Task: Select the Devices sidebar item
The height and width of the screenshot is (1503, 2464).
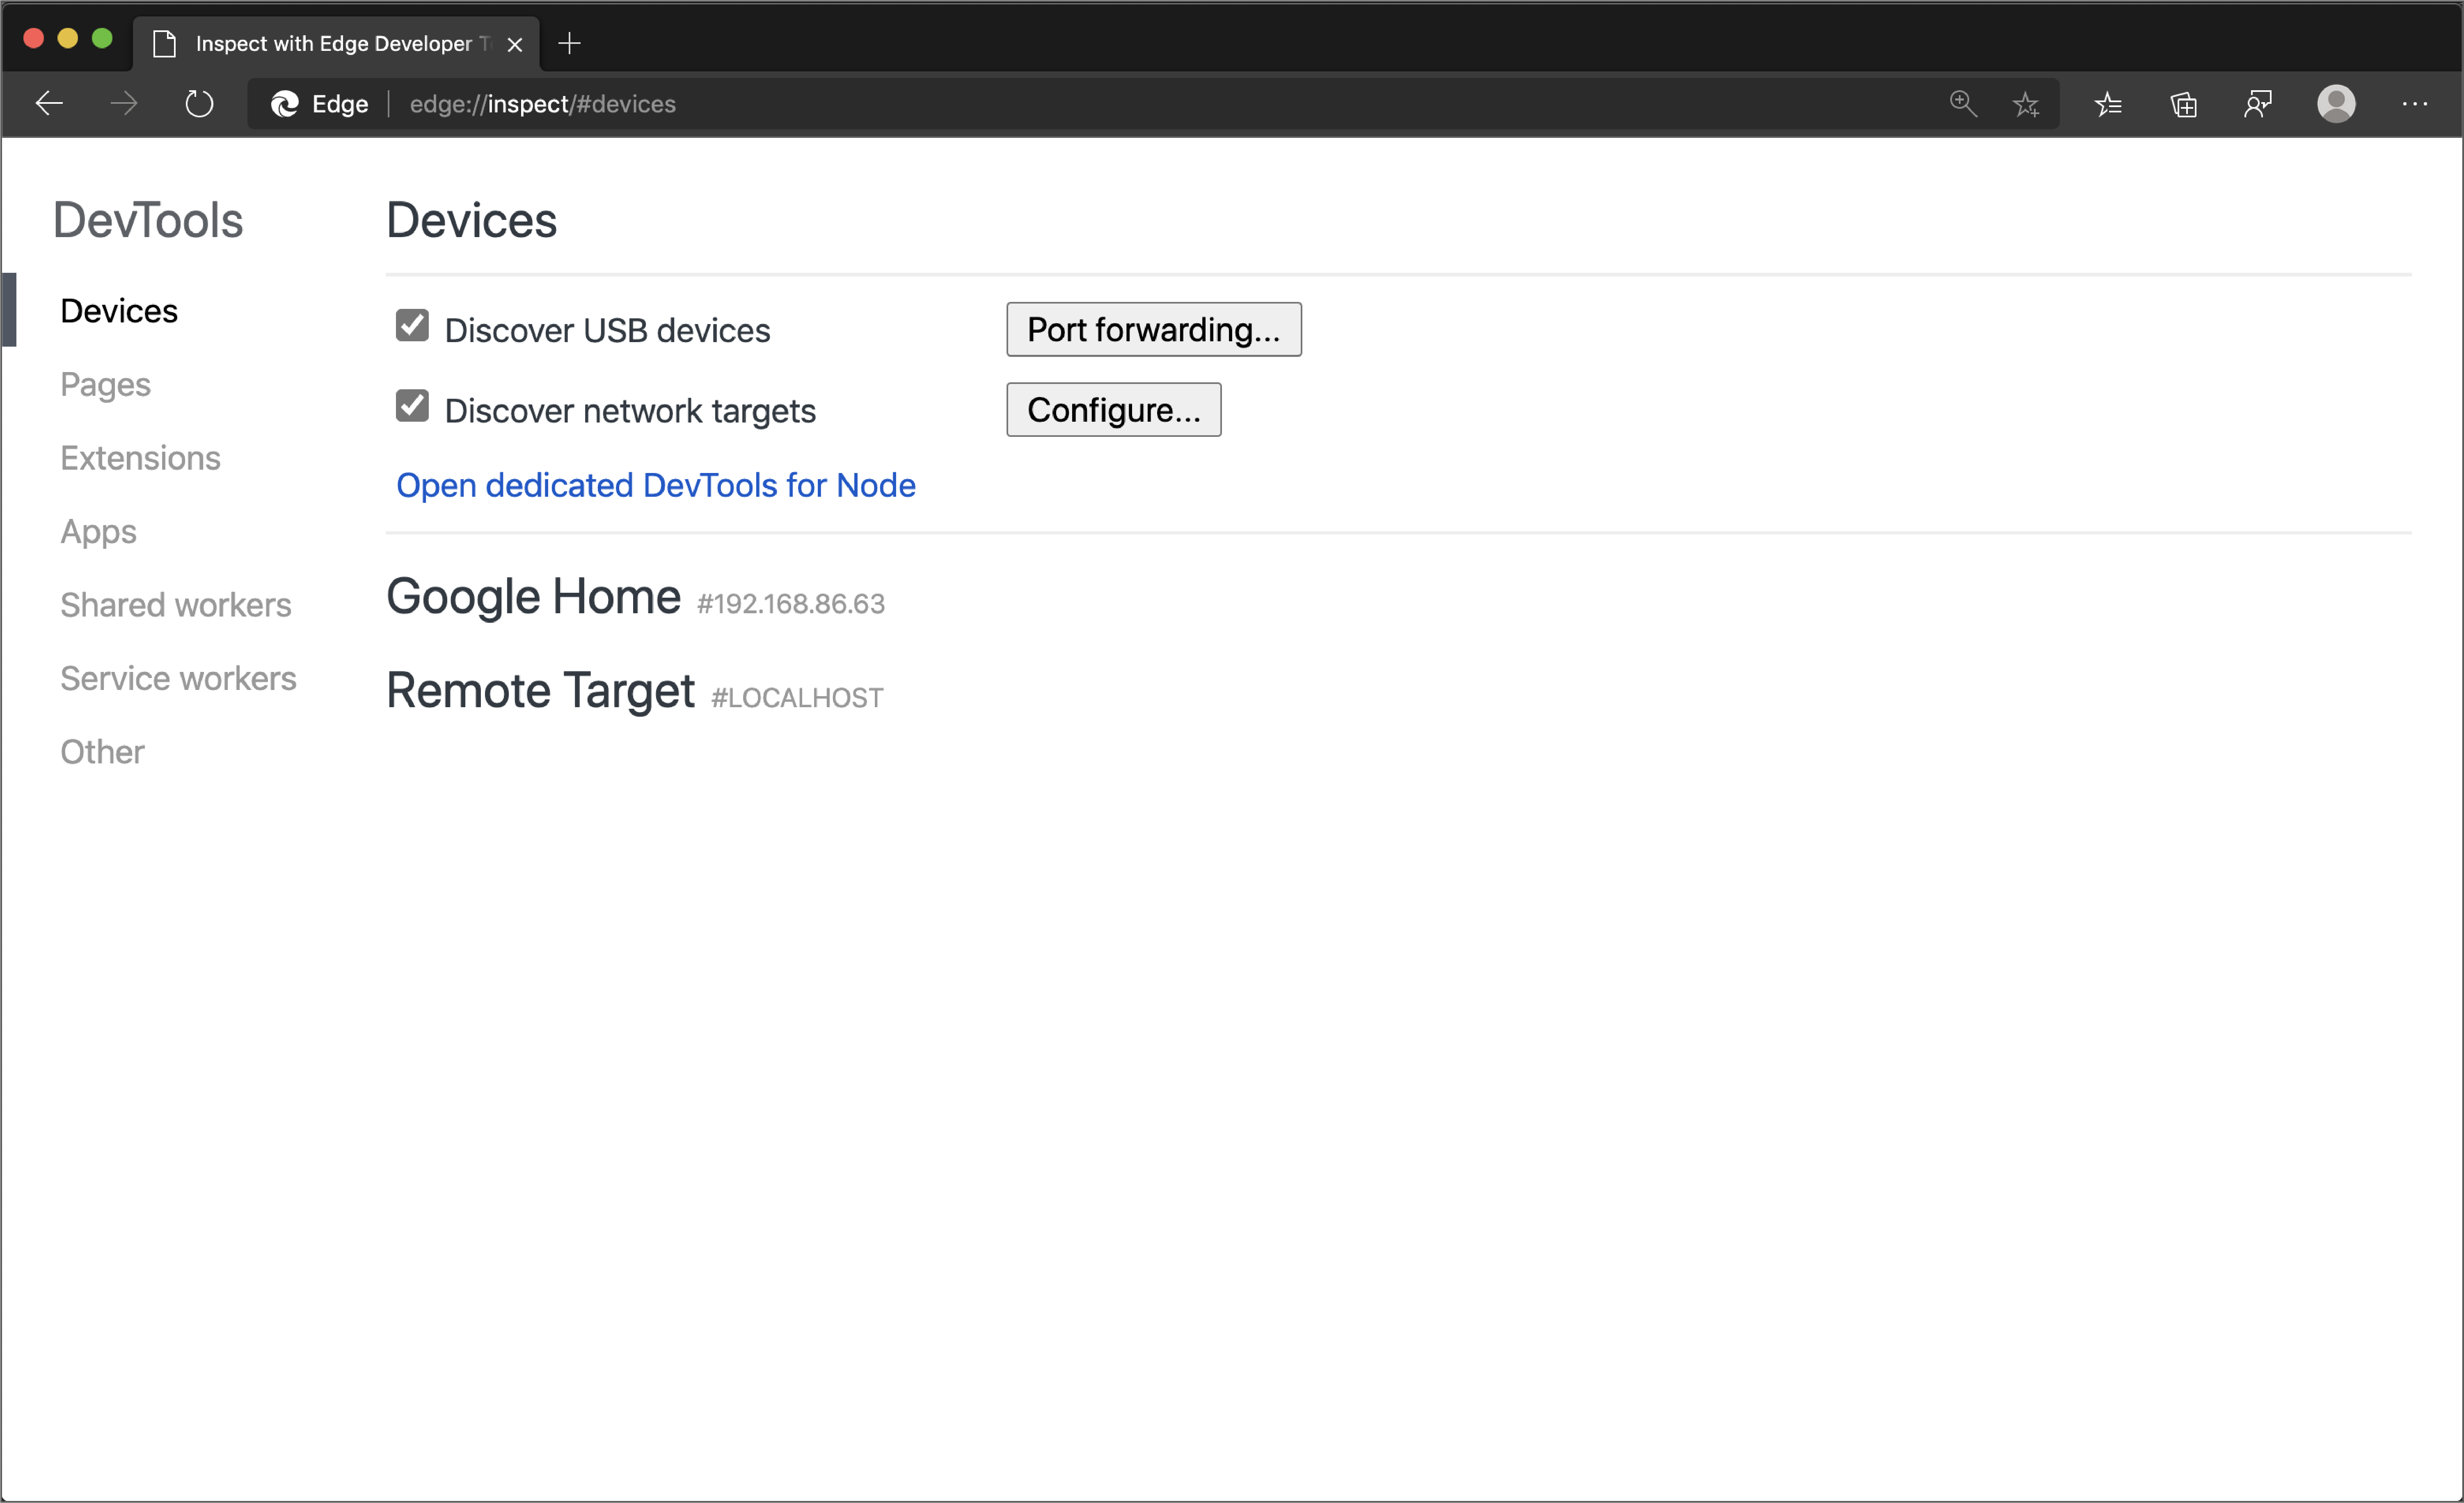Action: 118,311
